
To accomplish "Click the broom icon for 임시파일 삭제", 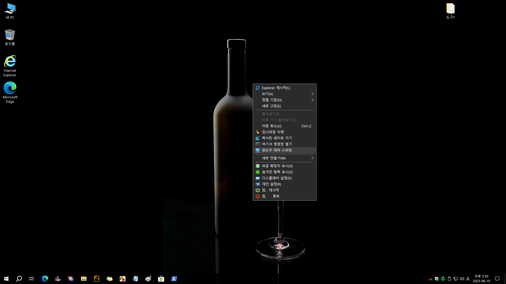I will pos(258,132).
